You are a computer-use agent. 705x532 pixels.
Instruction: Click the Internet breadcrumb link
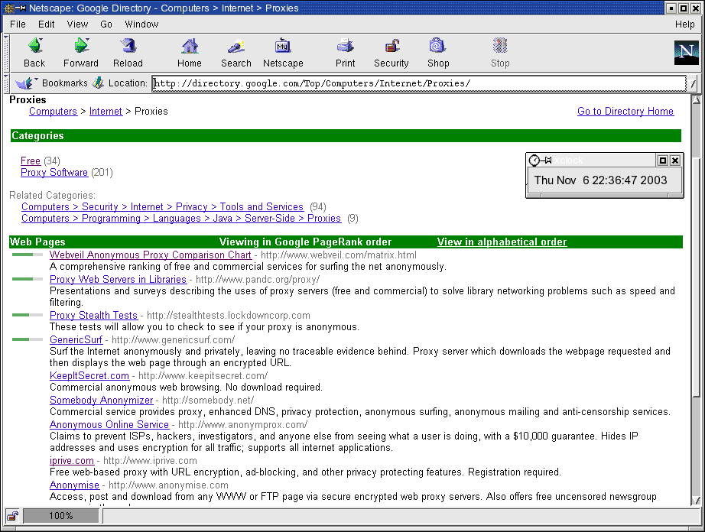(106, 111)
